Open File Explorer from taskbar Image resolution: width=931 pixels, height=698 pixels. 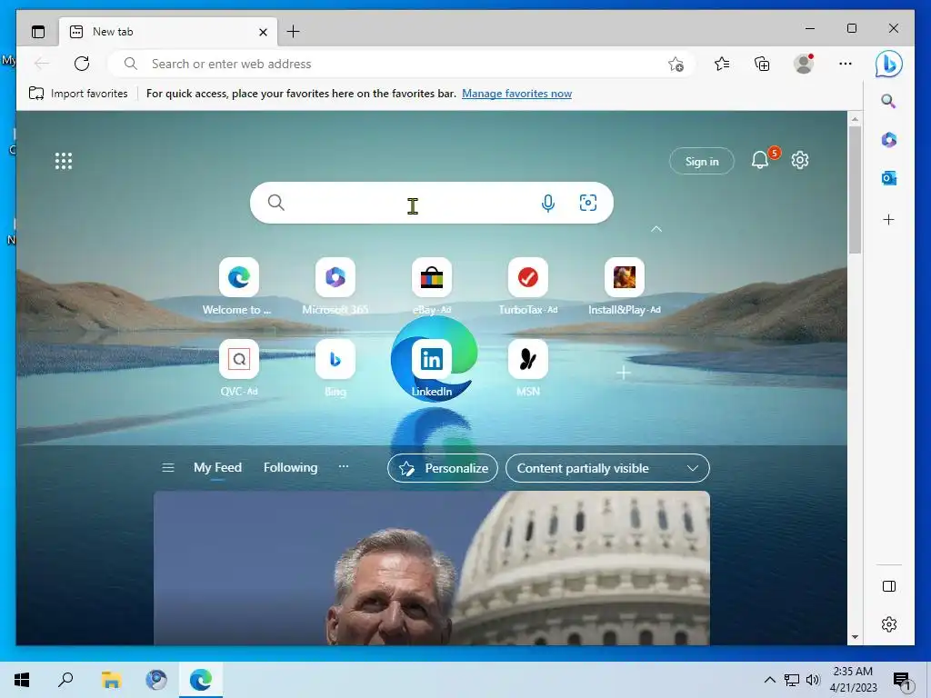pos(111,680)
